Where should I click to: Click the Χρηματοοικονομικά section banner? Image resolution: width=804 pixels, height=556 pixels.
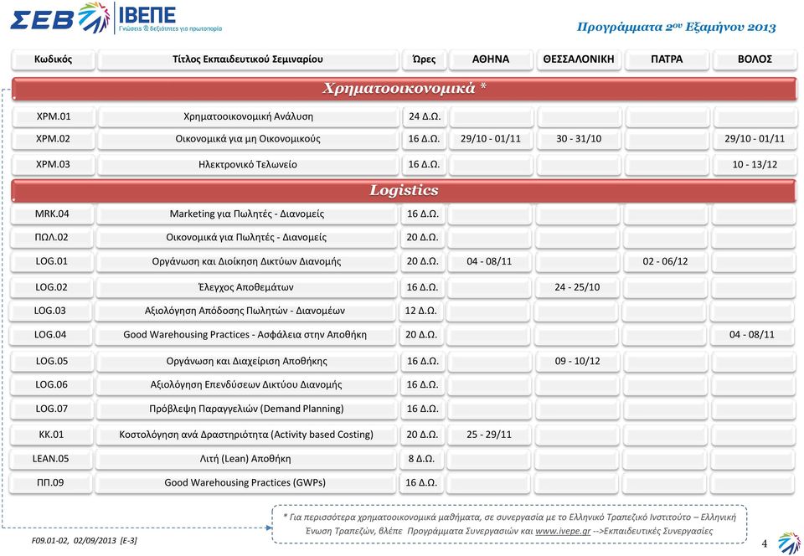(x=404, y=89)
